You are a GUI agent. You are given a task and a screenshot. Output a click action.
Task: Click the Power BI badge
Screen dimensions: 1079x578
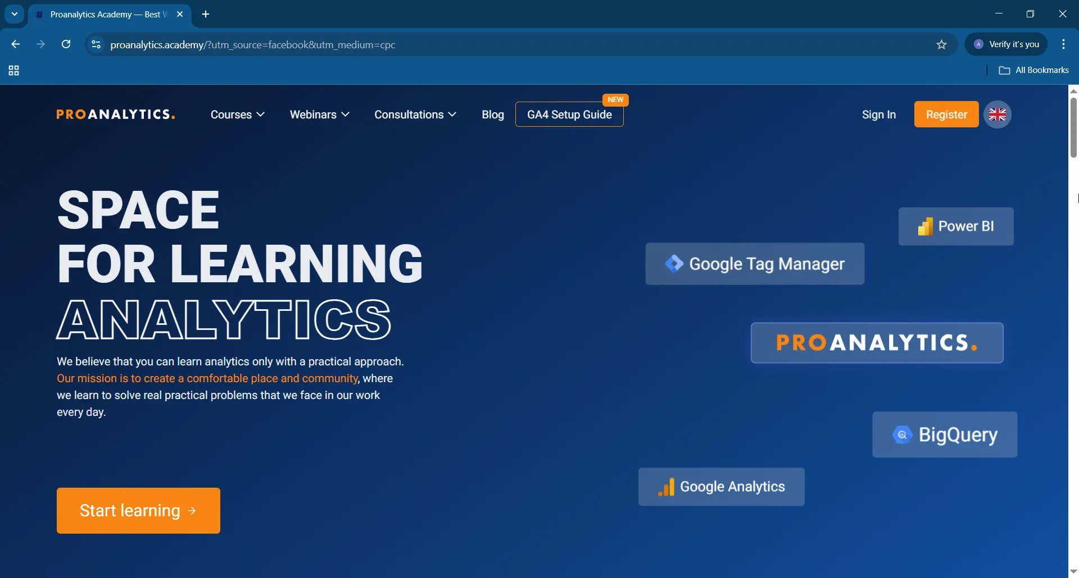956,226
